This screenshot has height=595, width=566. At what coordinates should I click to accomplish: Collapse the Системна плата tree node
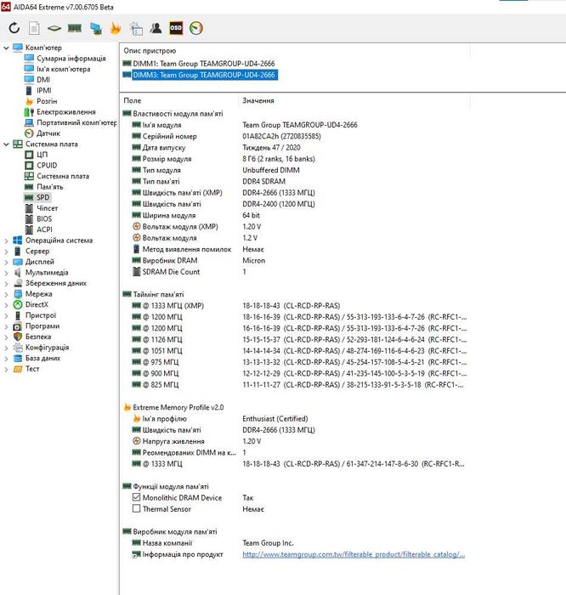coord(6,144)
